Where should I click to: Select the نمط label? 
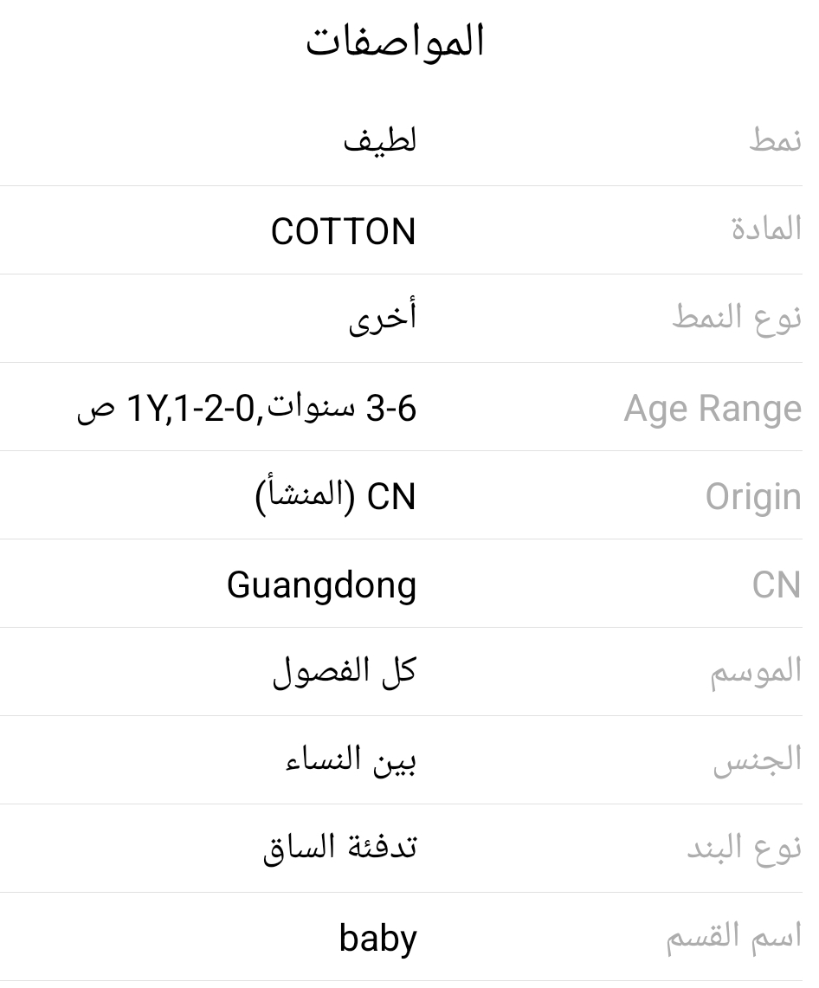776,140
